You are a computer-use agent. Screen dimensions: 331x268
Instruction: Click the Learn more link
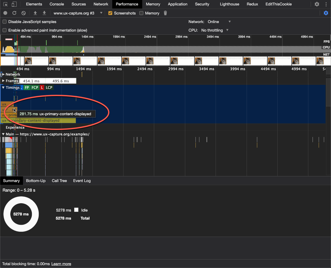[x=61, y=264]
